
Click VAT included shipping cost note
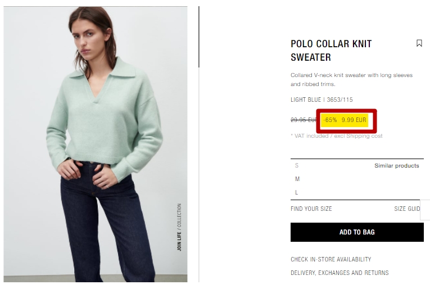click(x=337, y=136)
